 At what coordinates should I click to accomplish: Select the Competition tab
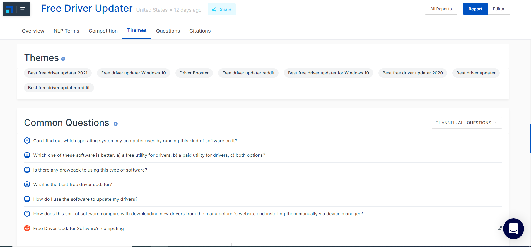point(103,31)
